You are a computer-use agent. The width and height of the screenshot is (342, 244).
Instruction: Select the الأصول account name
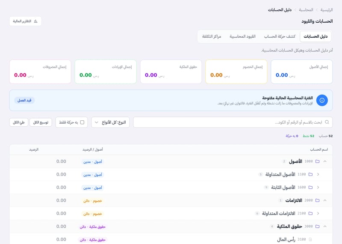(x=295, y=161)
